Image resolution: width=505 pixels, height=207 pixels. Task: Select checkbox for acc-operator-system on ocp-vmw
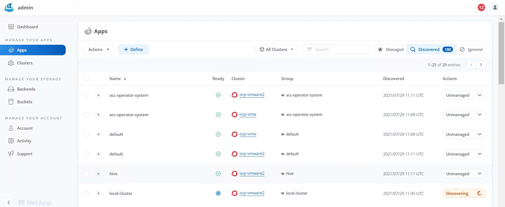[86, 115]
